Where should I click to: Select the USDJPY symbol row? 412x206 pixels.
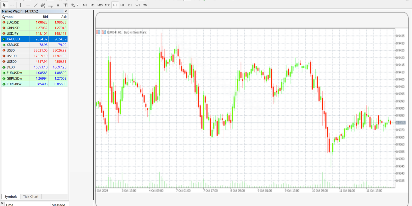click(35, 33)
